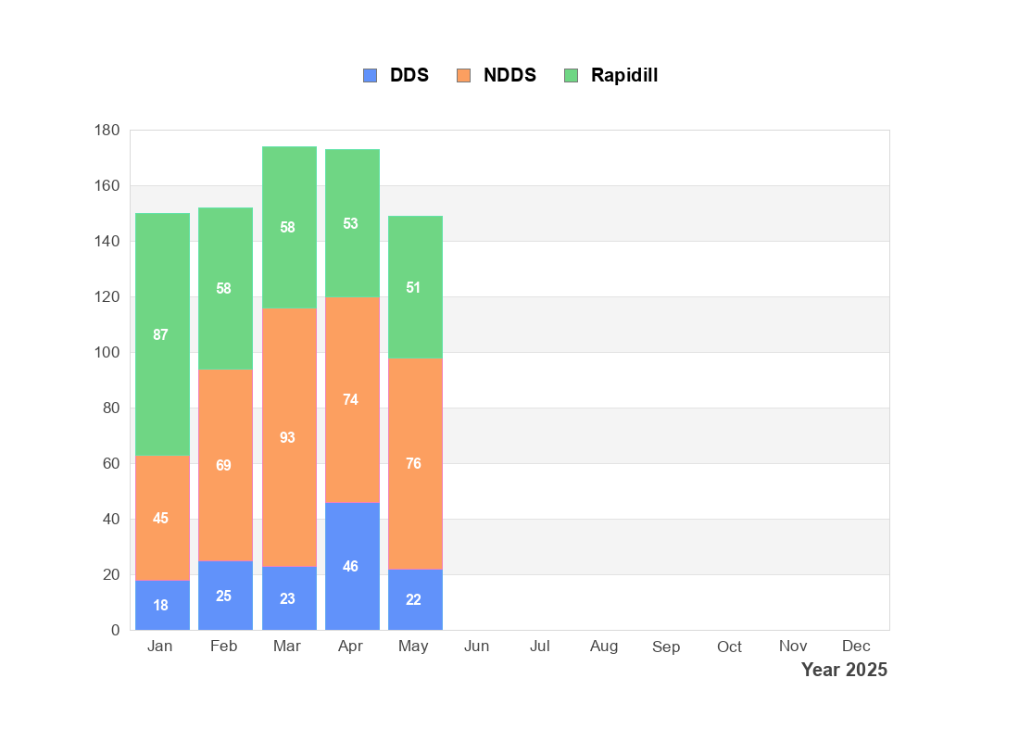Click May's orange NDDS segment valued 76
Screen dimensions: 1019x741
415,463
